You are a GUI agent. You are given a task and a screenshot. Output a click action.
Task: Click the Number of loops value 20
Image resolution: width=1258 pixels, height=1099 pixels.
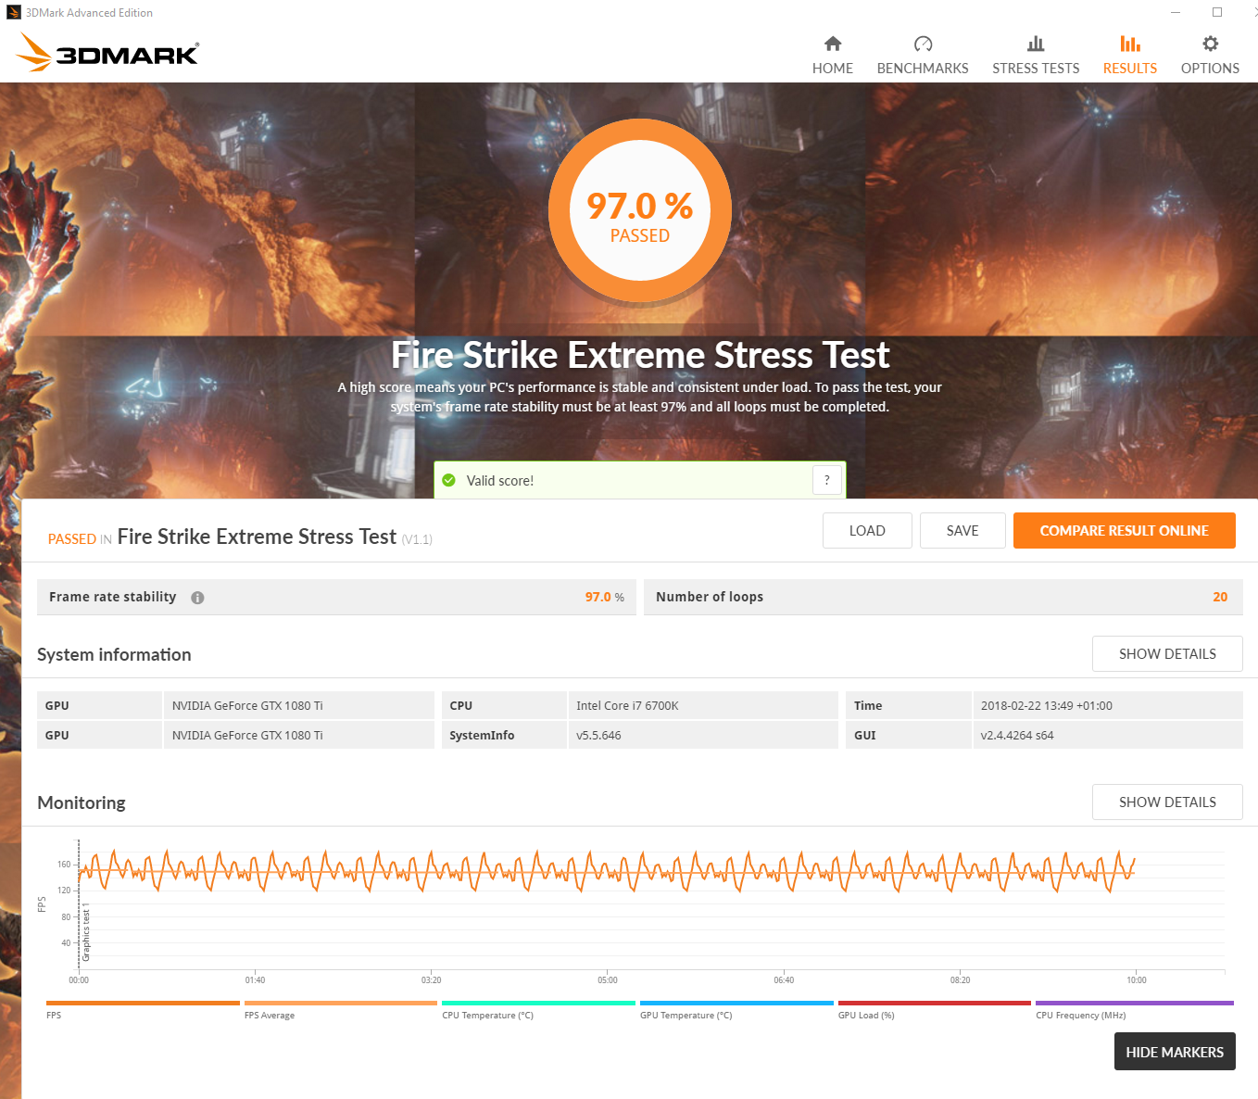pyautogui.click(x=1220, y=598)
